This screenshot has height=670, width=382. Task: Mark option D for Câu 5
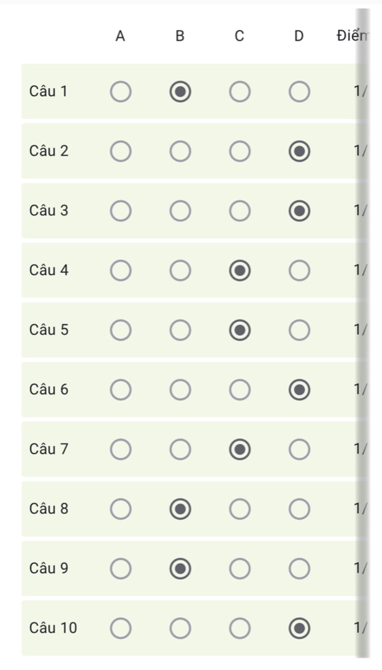[299, 330]
